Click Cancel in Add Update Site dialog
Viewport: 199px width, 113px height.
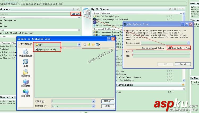[183, 64]
